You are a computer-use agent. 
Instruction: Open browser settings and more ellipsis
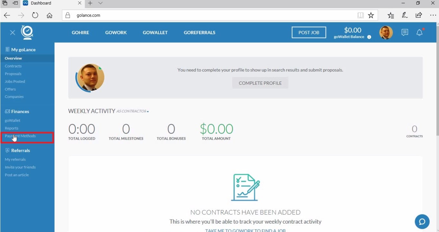coord(433,15)
